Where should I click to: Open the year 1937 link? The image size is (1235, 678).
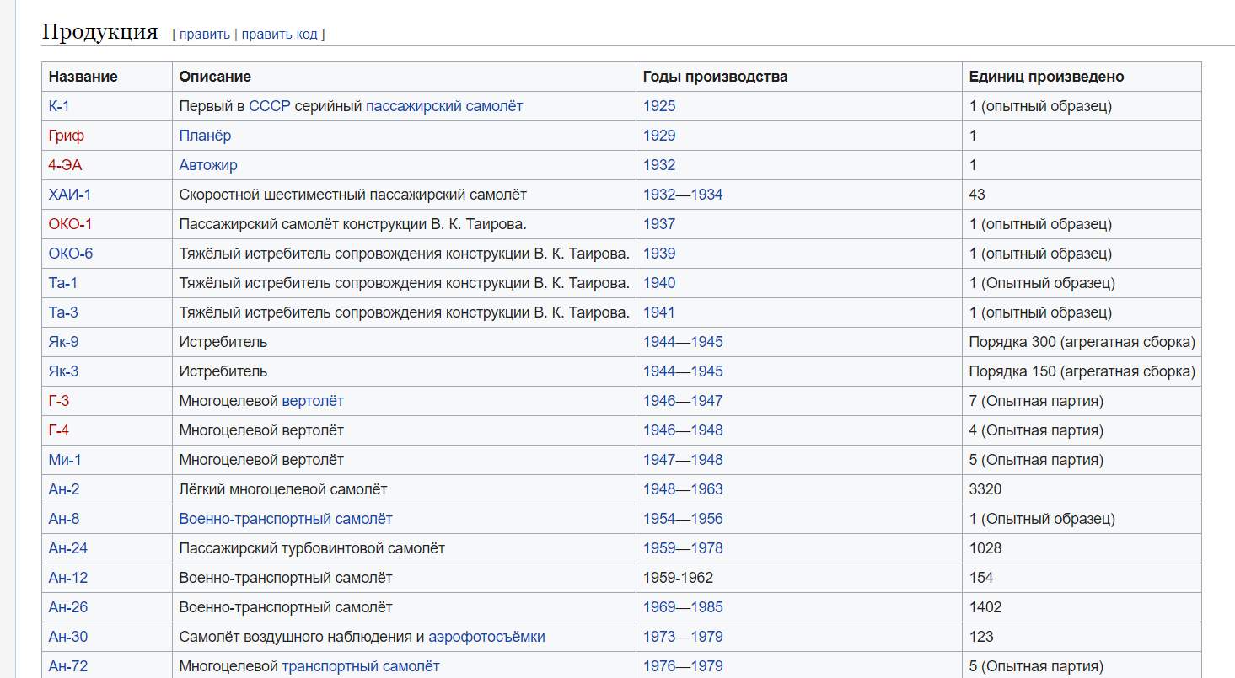(x=659, y=224)
